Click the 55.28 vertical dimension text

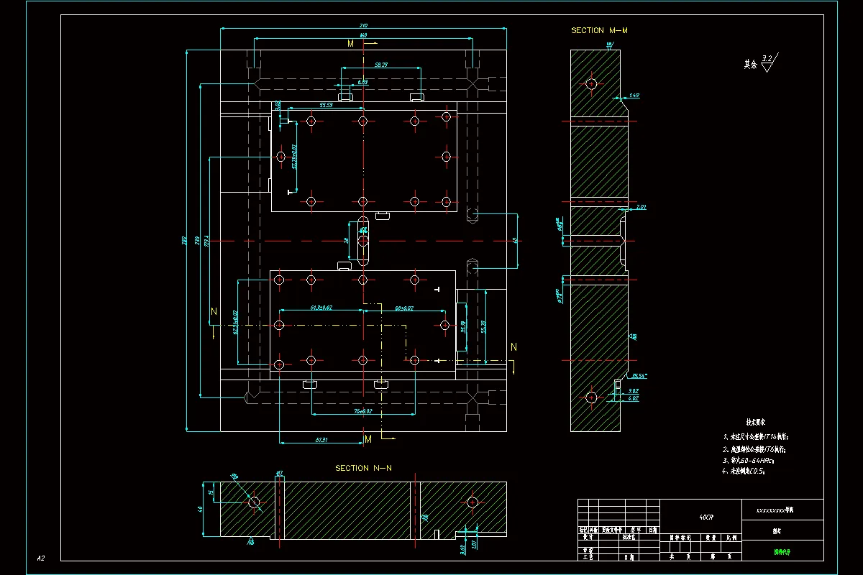[483, 326]
